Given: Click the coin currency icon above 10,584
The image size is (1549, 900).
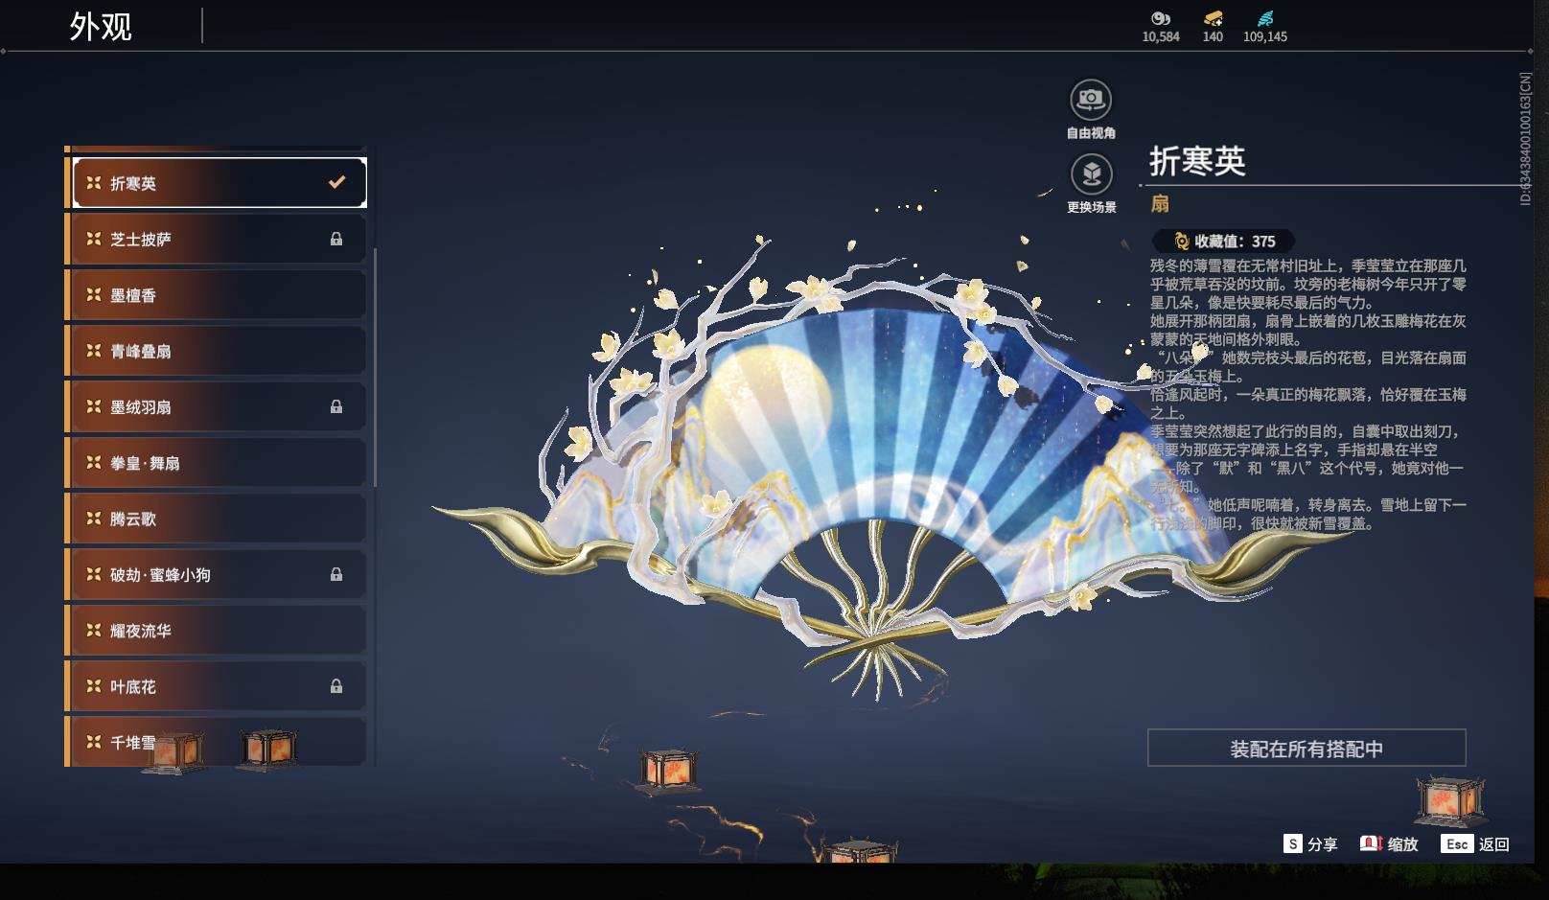Looking at the screenshot, I should [x=1161, y=18].
